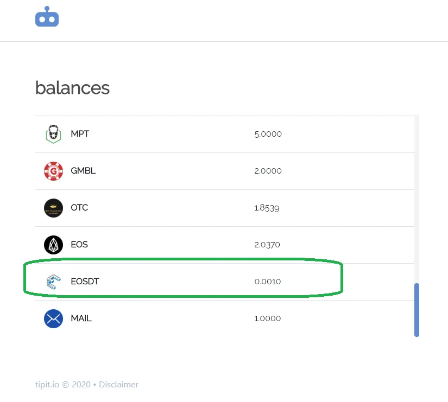The image size is (448, 402).
Task: Select the MPT token icon
Action: coord(53,134)
